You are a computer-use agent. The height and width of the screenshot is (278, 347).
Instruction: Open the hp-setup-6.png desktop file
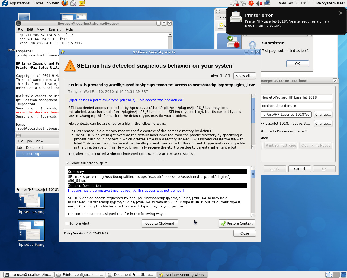click(x=31, y=230)
